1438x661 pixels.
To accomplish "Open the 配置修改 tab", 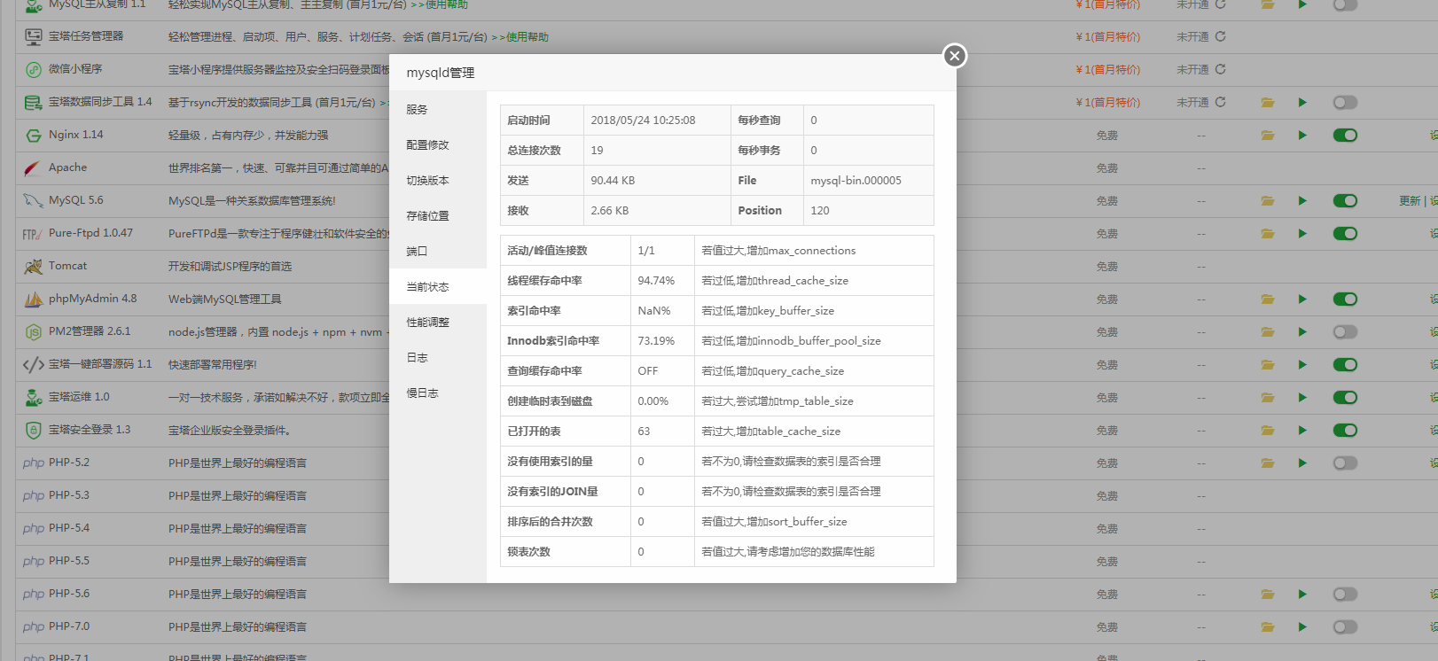I will click(x=438, y=144).
